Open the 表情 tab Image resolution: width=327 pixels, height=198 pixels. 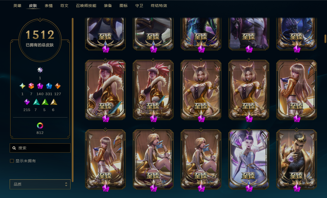point(48,6)
